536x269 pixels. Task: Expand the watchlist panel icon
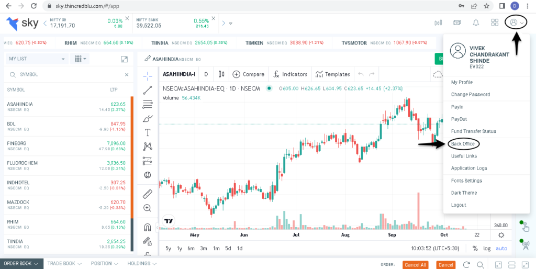(x=125, y=59)
